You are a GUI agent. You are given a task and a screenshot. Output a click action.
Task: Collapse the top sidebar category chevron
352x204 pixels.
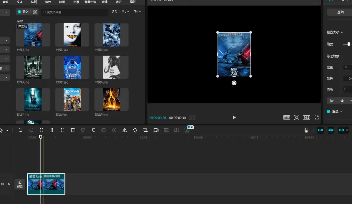point(6,13)
